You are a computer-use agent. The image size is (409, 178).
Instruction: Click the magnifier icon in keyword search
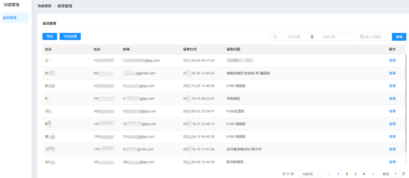[x=362, y=37]
